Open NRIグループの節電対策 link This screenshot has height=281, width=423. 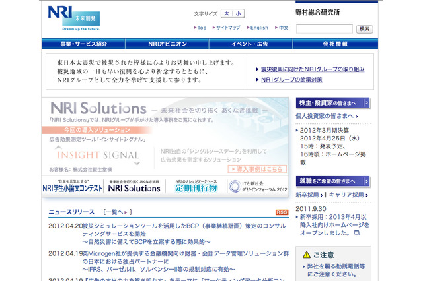291,80
